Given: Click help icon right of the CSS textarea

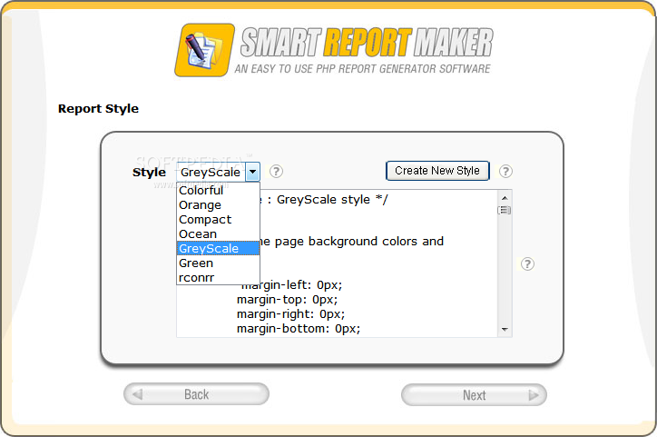Looking at the screenshot, I should pos(527,263).
